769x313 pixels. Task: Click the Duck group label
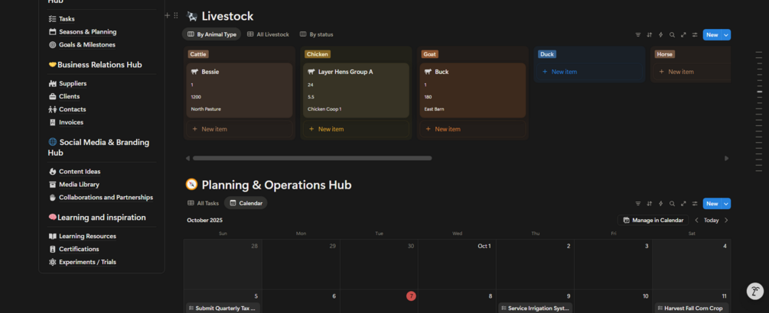(x=547, y=54)
